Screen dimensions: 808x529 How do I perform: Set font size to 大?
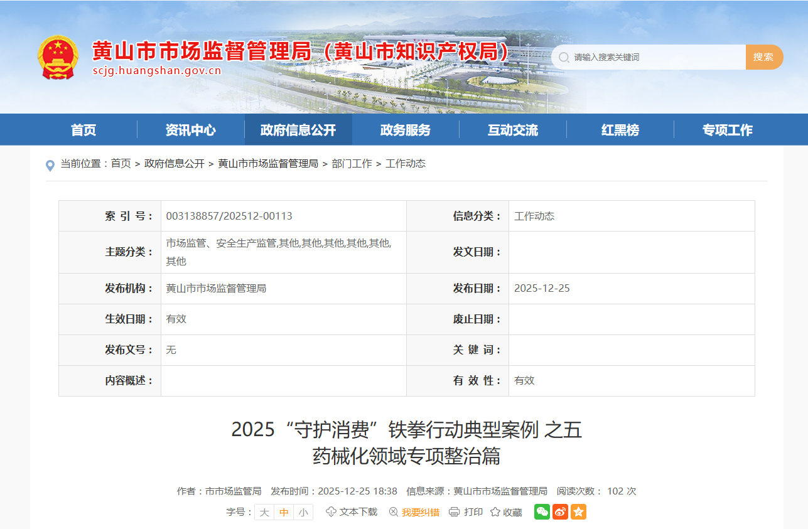[x=264, y=512]
